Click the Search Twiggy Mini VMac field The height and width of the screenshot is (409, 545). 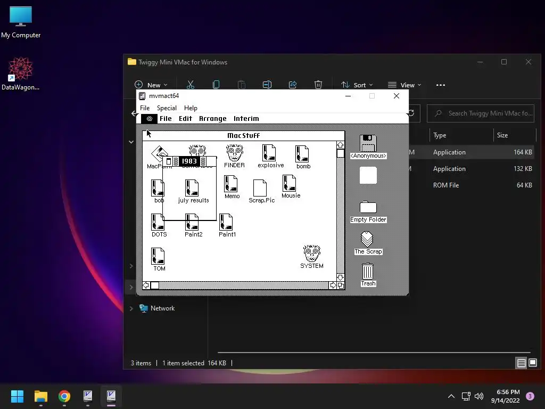481,113
